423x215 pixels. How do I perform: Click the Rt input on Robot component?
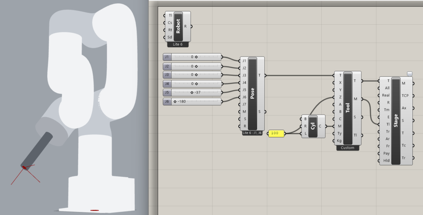[170, 30]
